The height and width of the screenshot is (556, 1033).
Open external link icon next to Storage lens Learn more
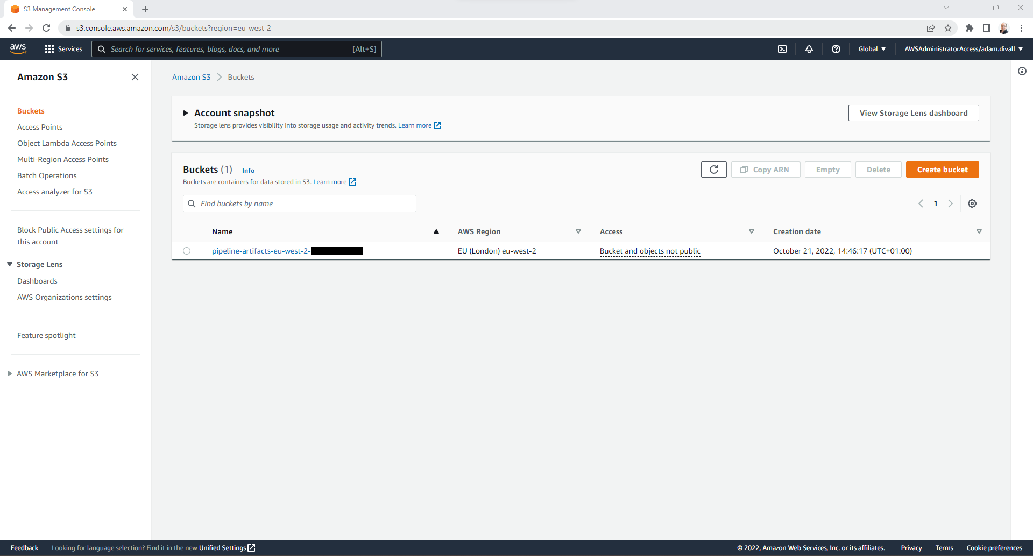(437, 125)
